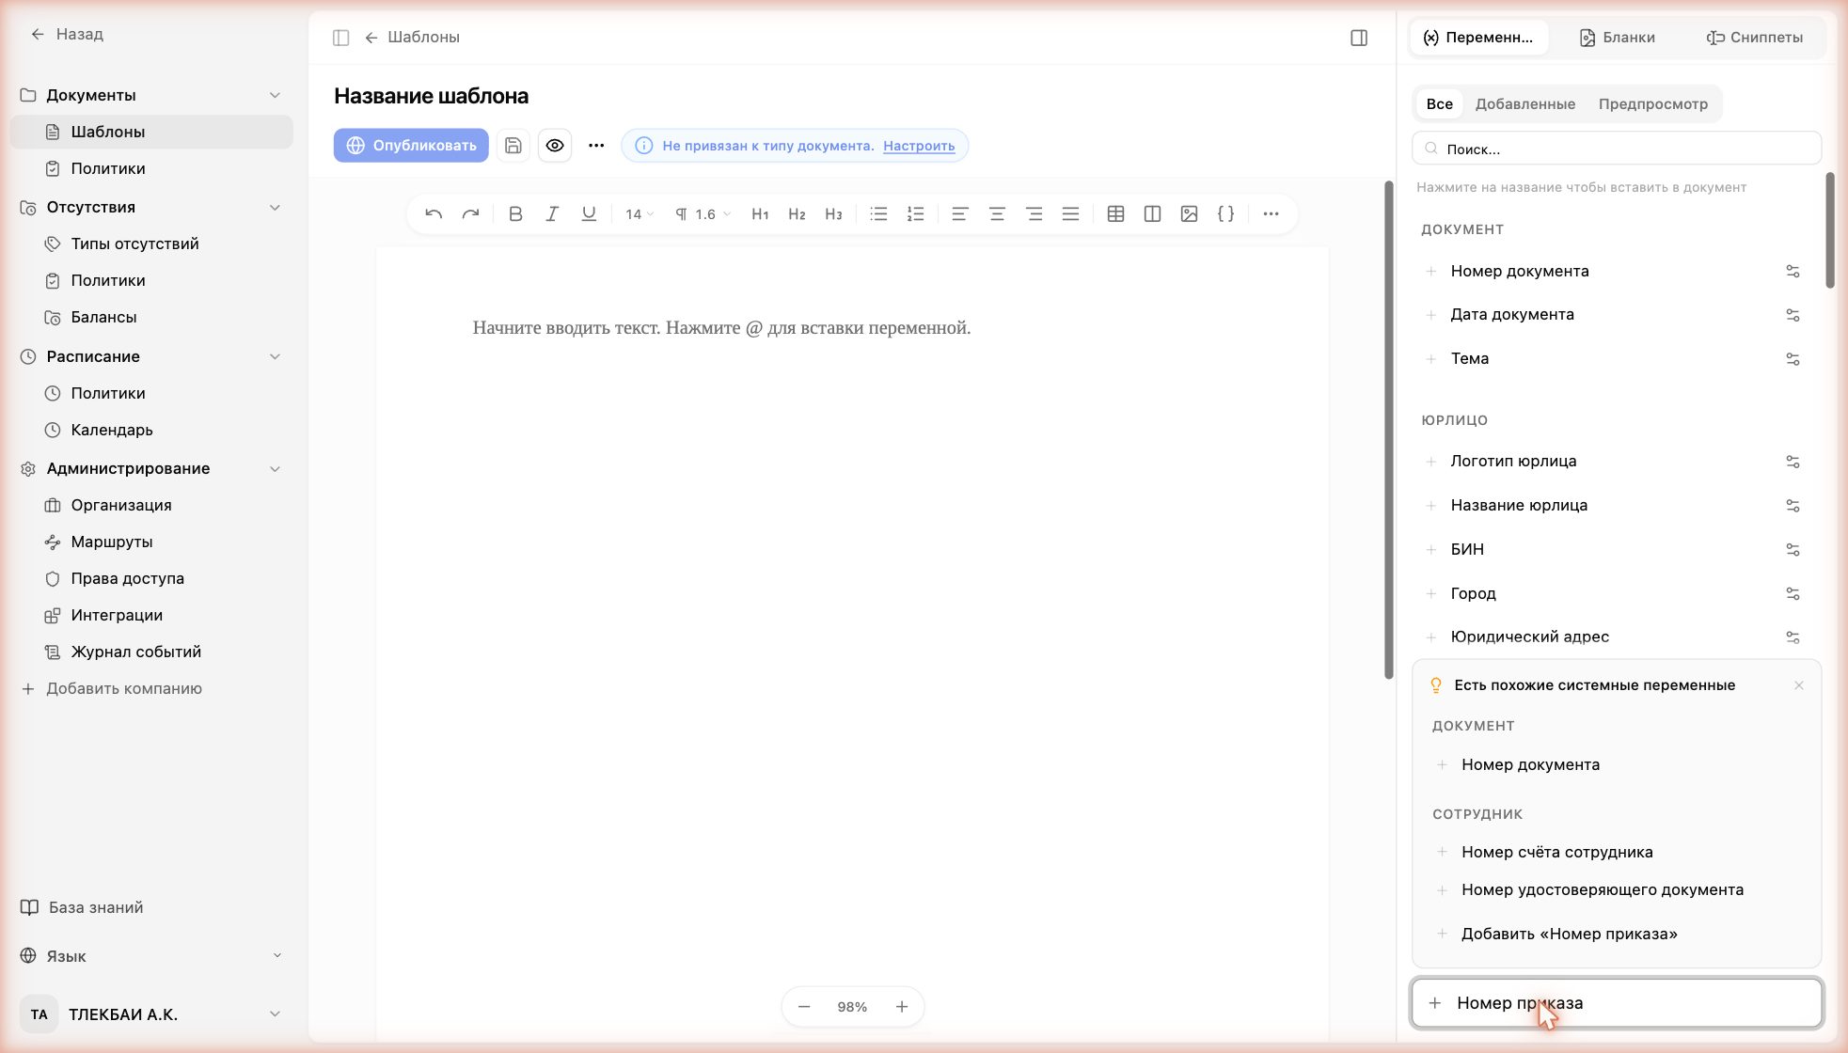Zoom out the document
1848x1053 pixels.
point(804,1007)
